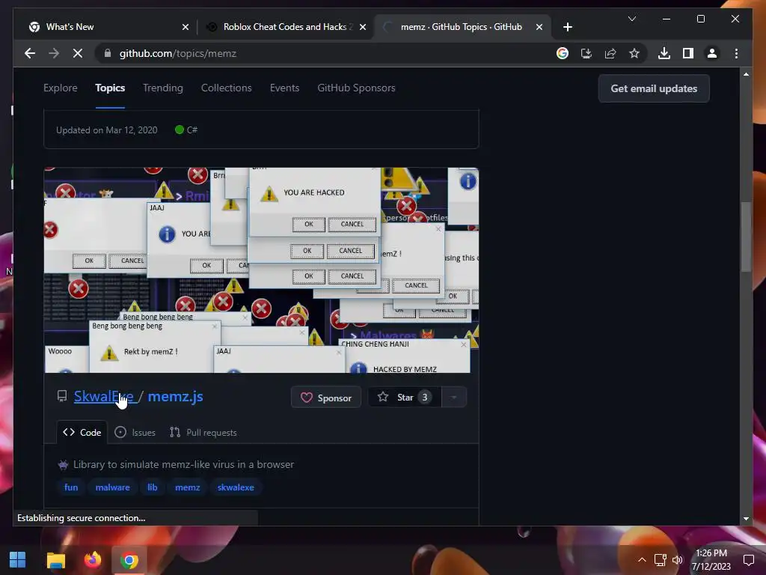Click the repository icon beside SkwalExe
The image size is (766, 575).
pyautogui.click(x=62, y=396)
